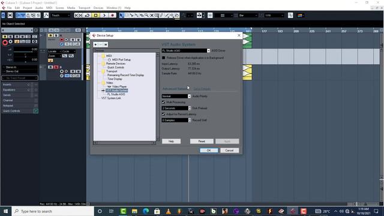
Task: Click the reset device button beside minus
Action: 106,44
